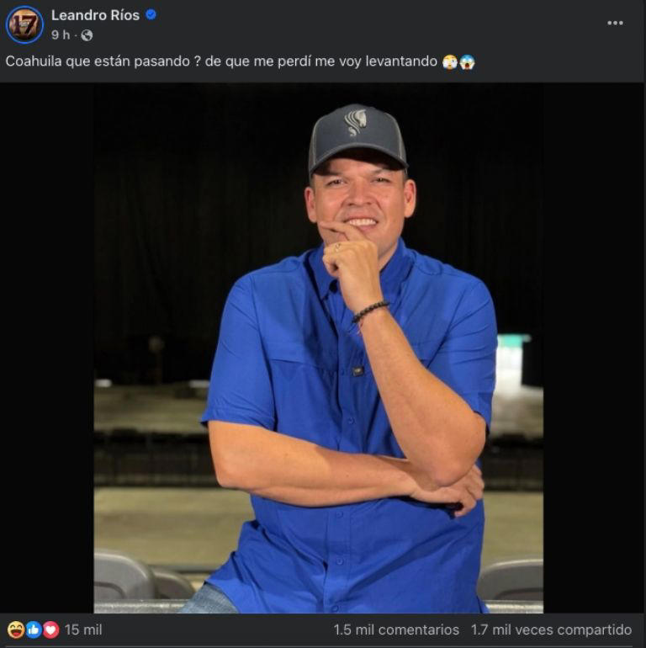Click the Leandro Ríos profile avatar
646x648 pixels.
24,24
